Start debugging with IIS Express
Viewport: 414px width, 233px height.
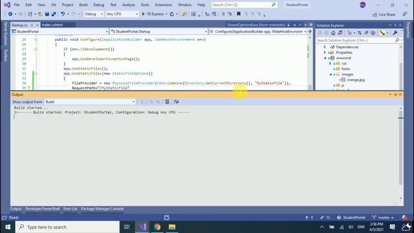coord(153,14)
